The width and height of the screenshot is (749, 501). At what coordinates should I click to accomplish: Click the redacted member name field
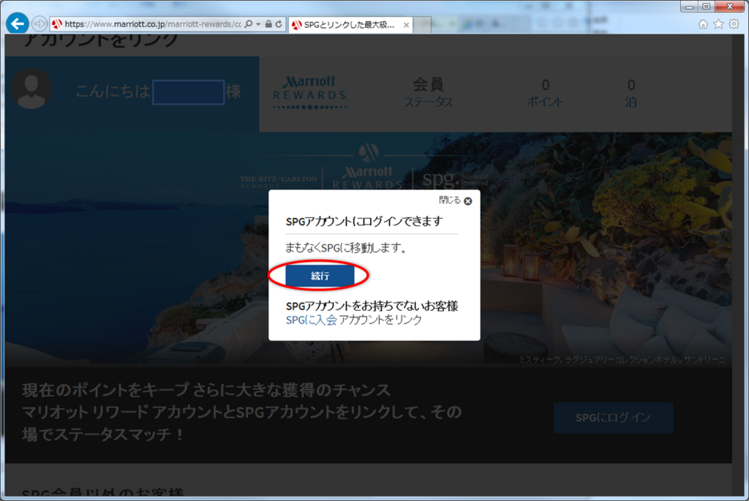tap(188, 92)
